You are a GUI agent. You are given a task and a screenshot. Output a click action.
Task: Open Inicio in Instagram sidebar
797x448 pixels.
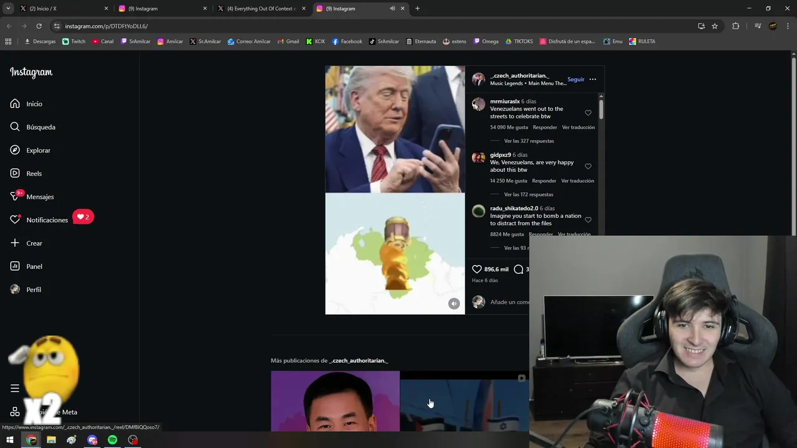coord(26,104)
